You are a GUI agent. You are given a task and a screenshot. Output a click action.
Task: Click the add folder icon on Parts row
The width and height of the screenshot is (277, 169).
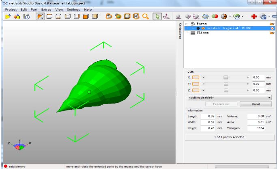[272, 24]
